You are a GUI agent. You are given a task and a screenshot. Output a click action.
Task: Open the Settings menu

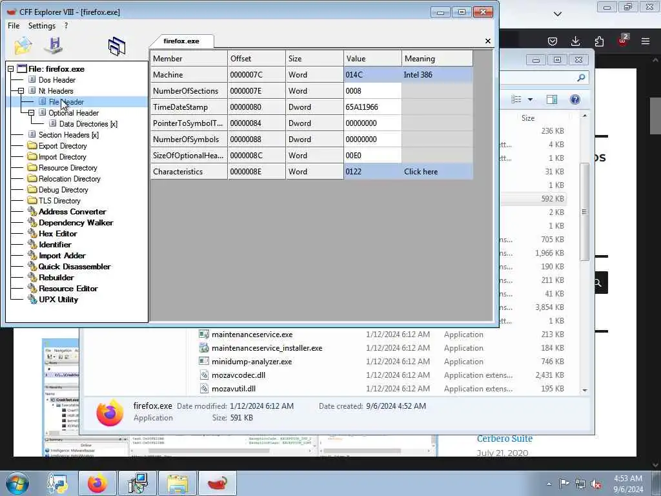(x=42, y=26)
